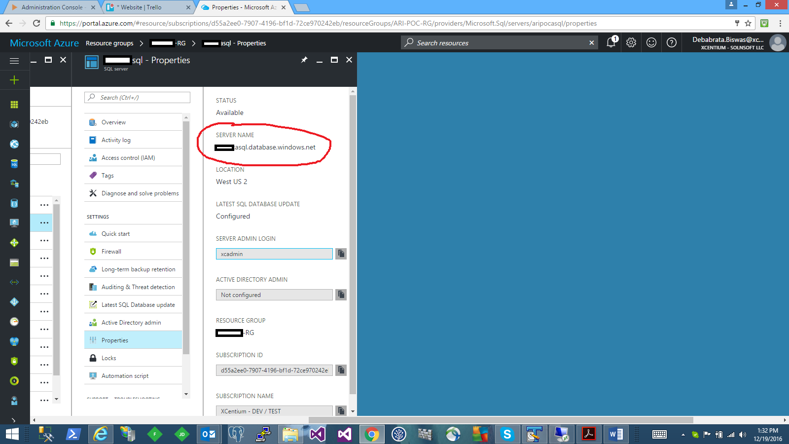789x444 pixels.
Task: Open Skype from the taskbar
Action: coord(507,434)
